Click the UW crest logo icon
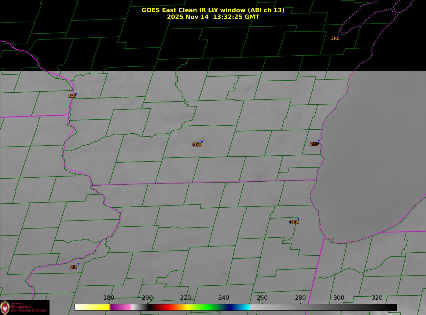The height and width of the screenshot is (315, 426). tap(5, 307)
